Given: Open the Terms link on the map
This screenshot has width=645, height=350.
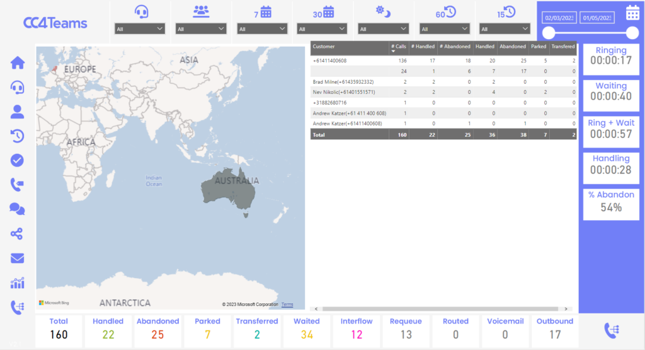Looking at the screenshot, I should (x=287, y=305).
